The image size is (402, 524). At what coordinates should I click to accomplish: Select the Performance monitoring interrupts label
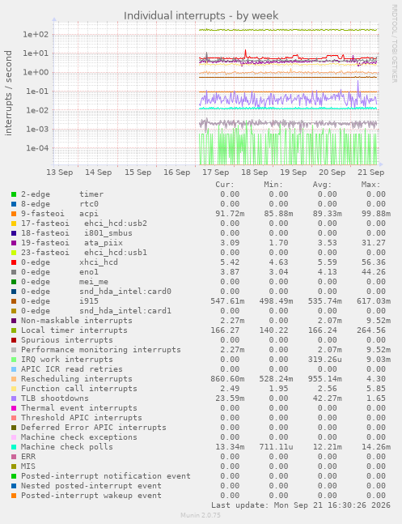pos(101,350)
